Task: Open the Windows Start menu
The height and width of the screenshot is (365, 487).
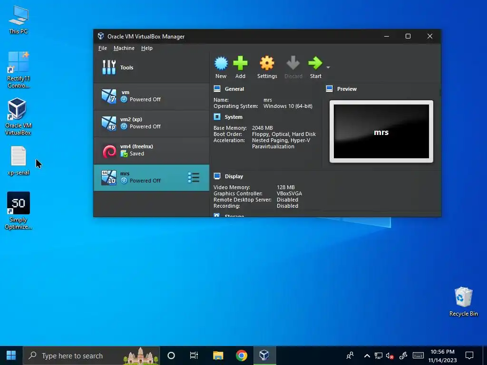Action: tap(11, 355)
